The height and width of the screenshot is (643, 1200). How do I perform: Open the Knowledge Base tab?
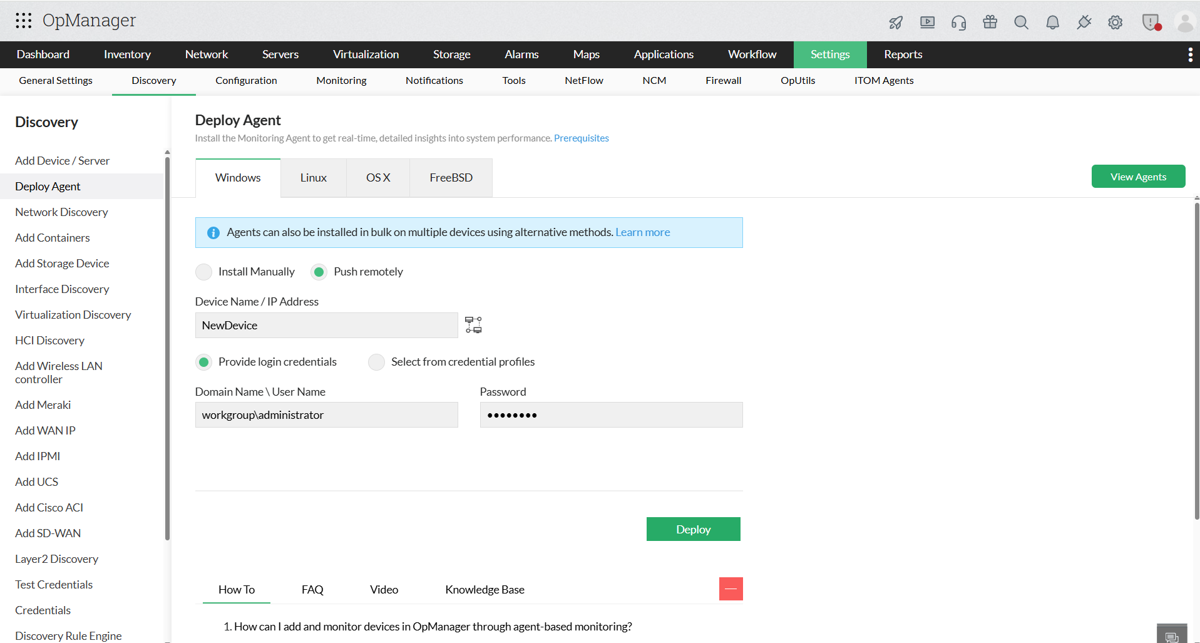(x=485, y=590)
